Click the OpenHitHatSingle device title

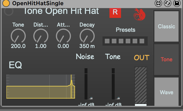[x=38, y=3]
